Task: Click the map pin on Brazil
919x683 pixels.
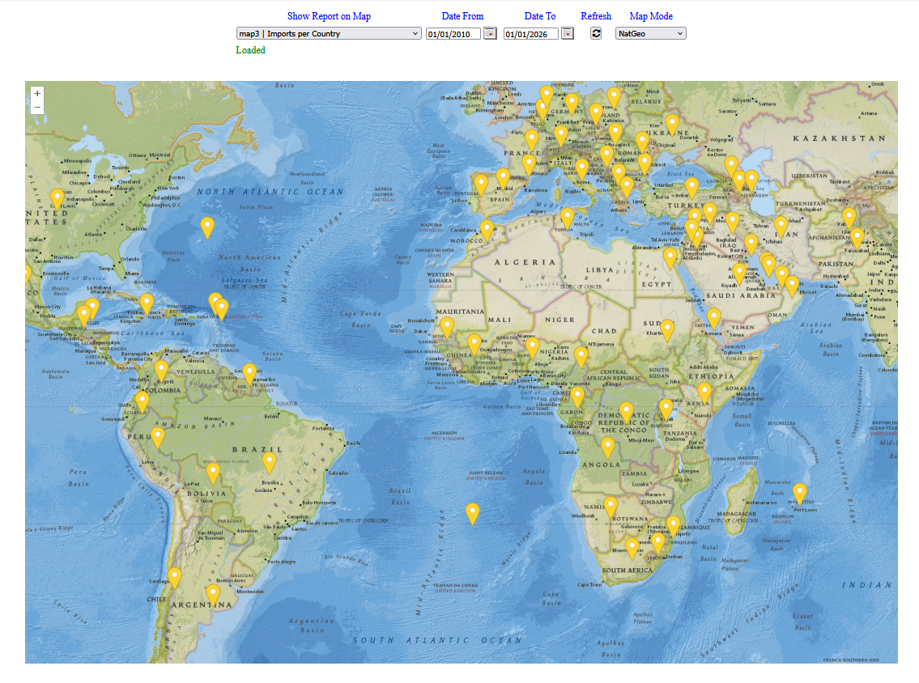Action: coord(270,461)
